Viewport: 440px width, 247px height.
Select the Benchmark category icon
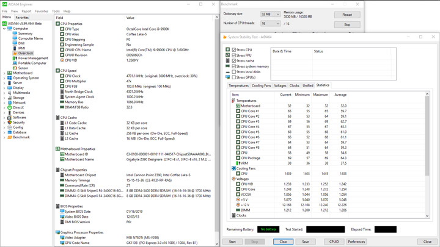9,137
